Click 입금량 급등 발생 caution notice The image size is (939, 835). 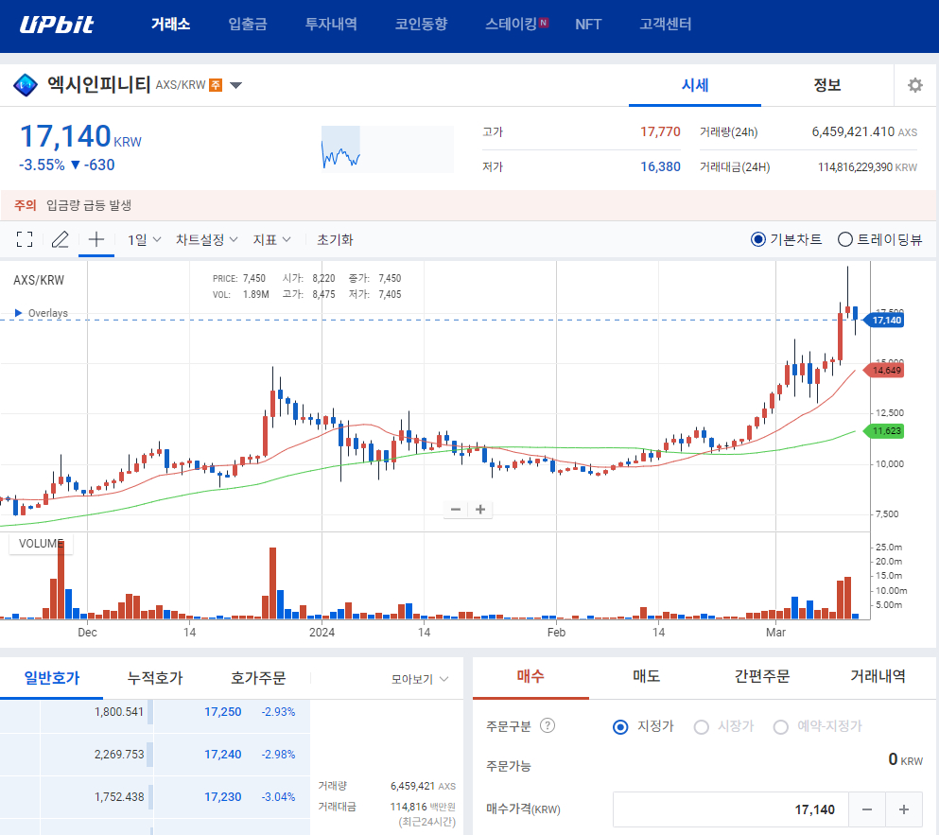click(x=89, y=205)
